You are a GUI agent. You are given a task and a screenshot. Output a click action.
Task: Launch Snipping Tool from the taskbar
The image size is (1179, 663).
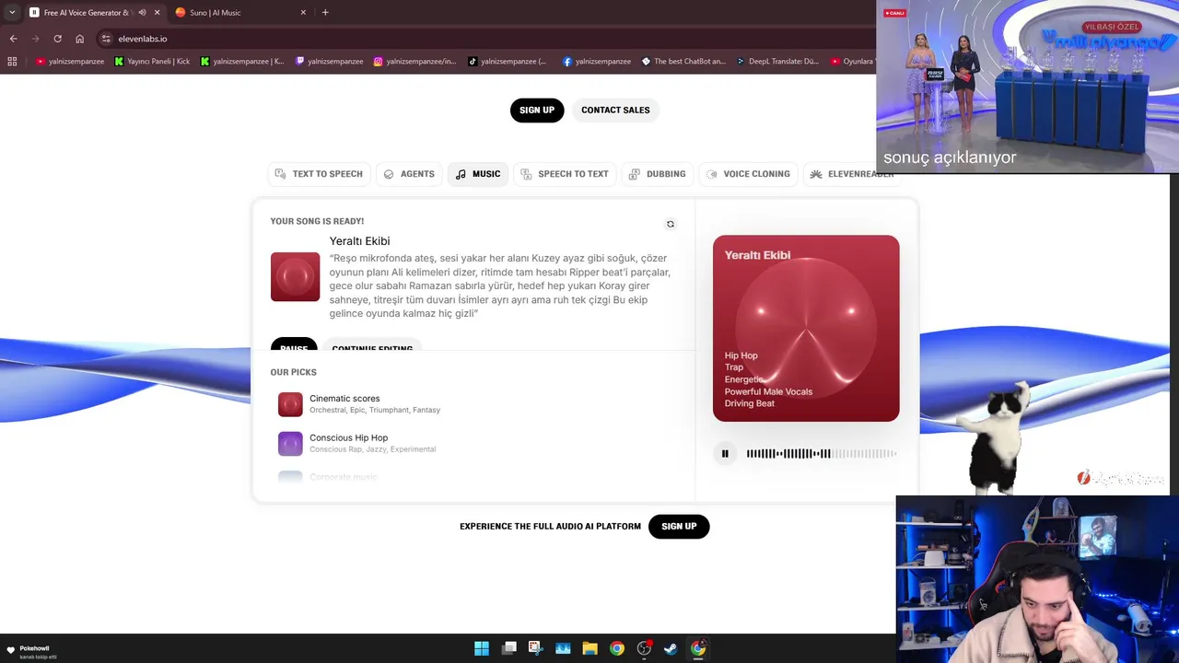(x=535, y=648)
